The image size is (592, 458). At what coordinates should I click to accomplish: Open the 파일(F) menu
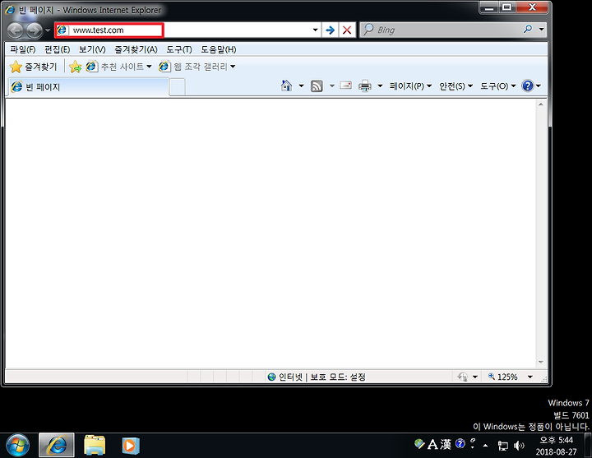pyautogui.click(x=23, y=49)
